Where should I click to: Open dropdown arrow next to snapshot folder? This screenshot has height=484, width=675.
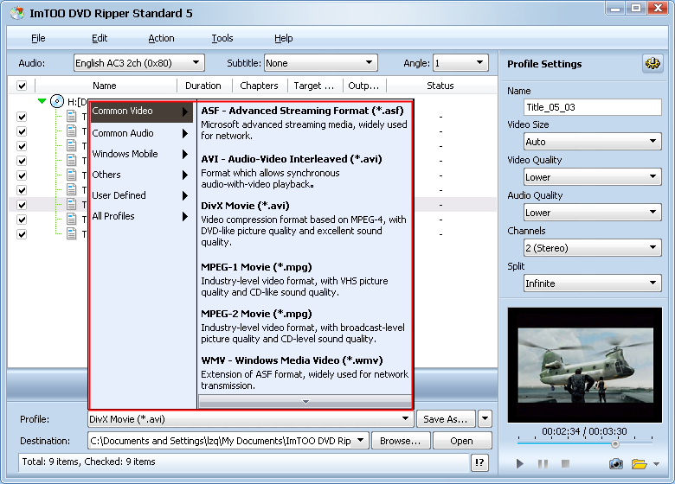[656, 464]
